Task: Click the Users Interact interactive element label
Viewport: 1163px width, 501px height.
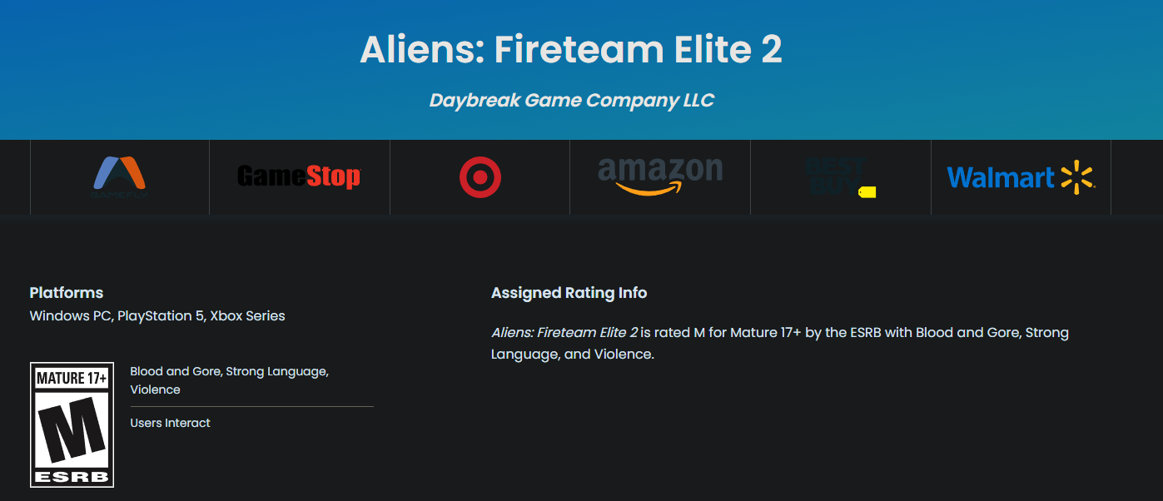Action: pyautogui.click(x=170, y=423)
